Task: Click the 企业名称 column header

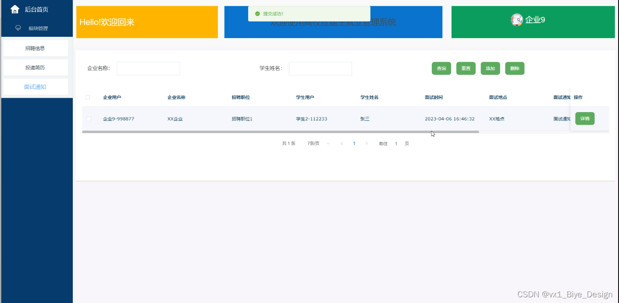Action: [x=176, y=97]
